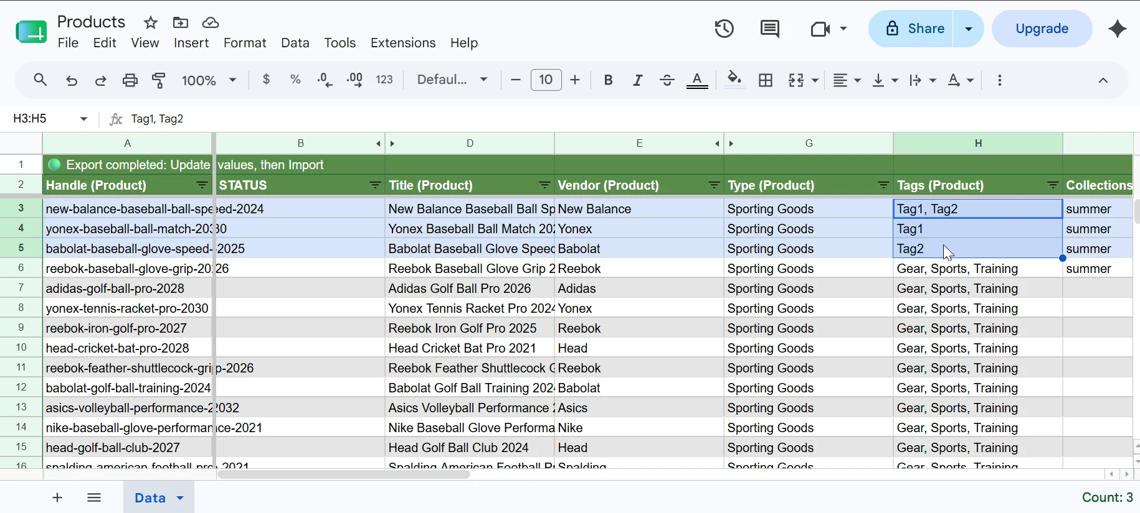Viewport: 1140px width, 513px height.
Task: Open Data menu
Action: 295,43
